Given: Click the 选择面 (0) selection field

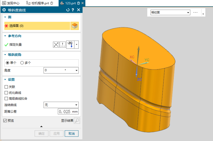Looking at the screenshot, I should 37,26.
